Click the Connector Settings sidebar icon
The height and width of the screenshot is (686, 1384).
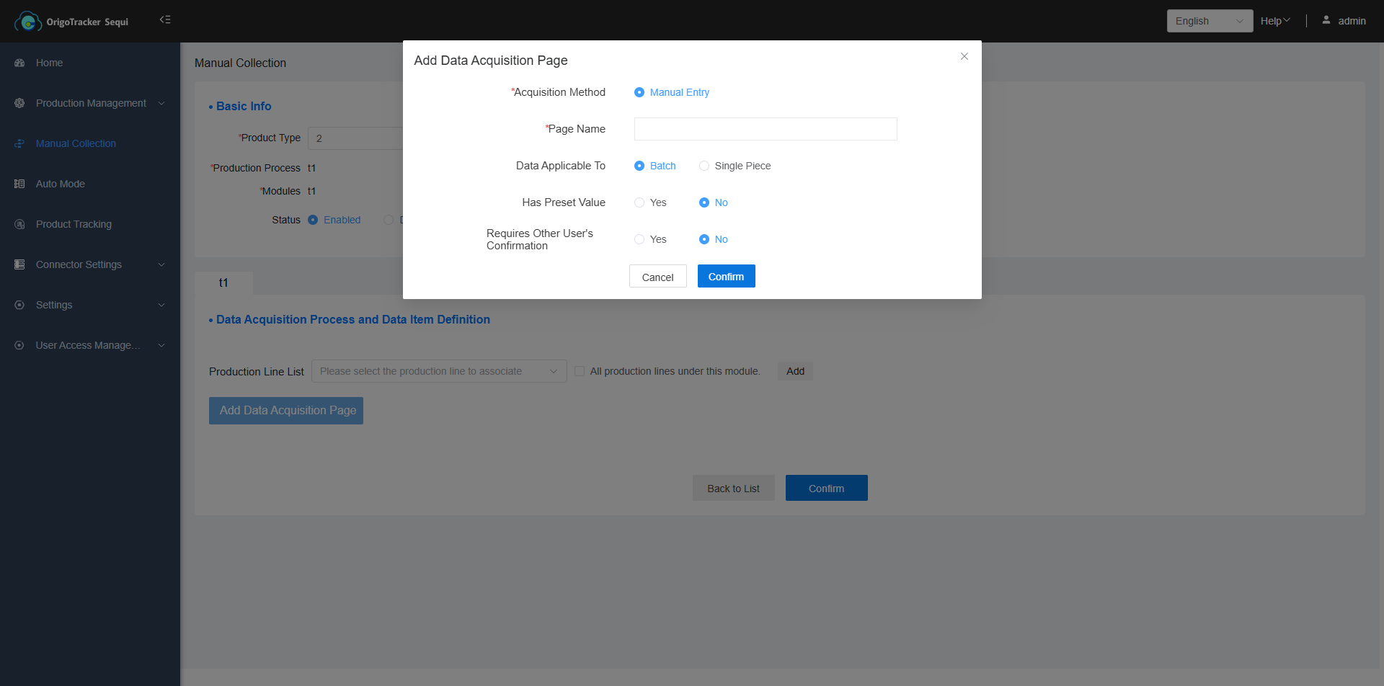pyautogui.click(x=19, y=265)
